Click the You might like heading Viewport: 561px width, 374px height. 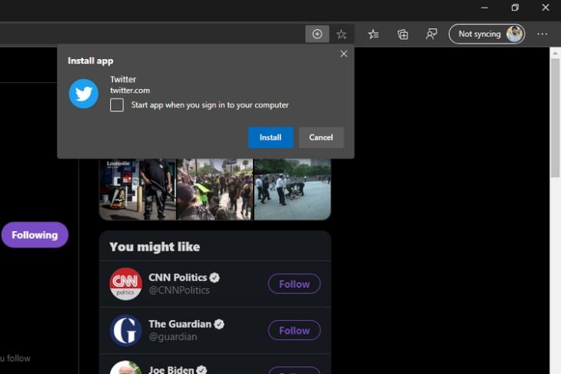click(154, 247)
